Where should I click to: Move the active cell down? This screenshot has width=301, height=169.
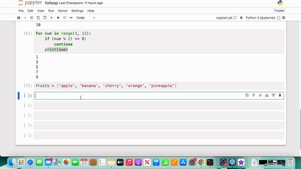260,95
